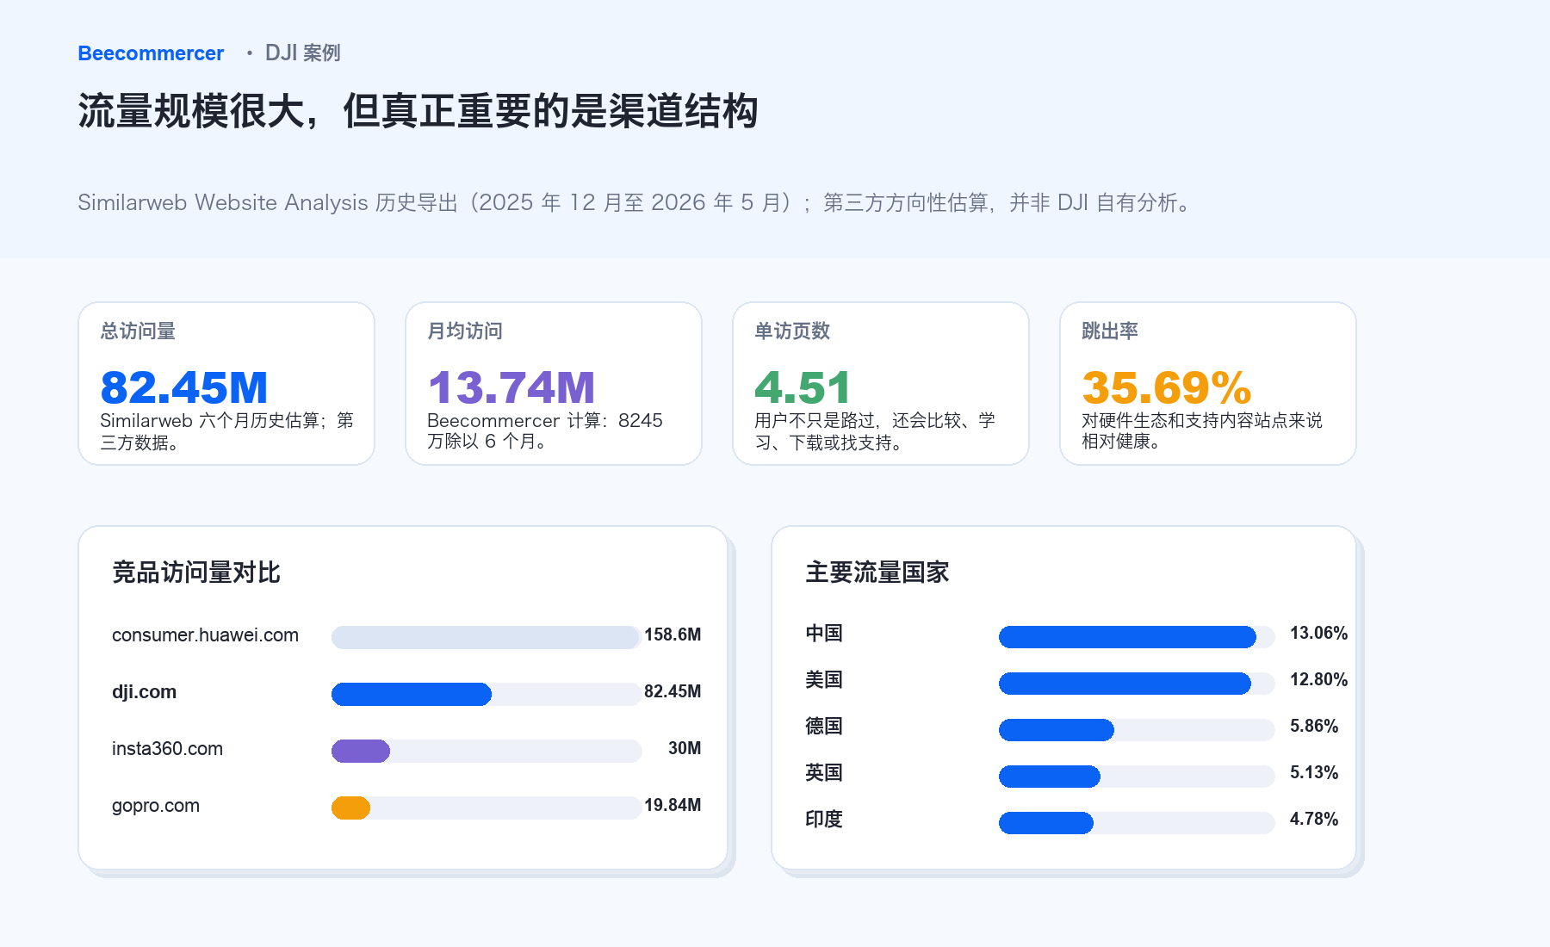Image resolution: width=1550 pixels, height=947 pixels.
Task: Click the orange gopro.com traffic bar
Action: pyautogui.click(x=350, y=808)
